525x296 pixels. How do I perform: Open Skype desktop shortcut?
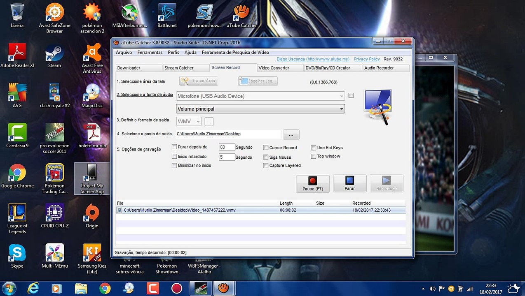point(17,256)
